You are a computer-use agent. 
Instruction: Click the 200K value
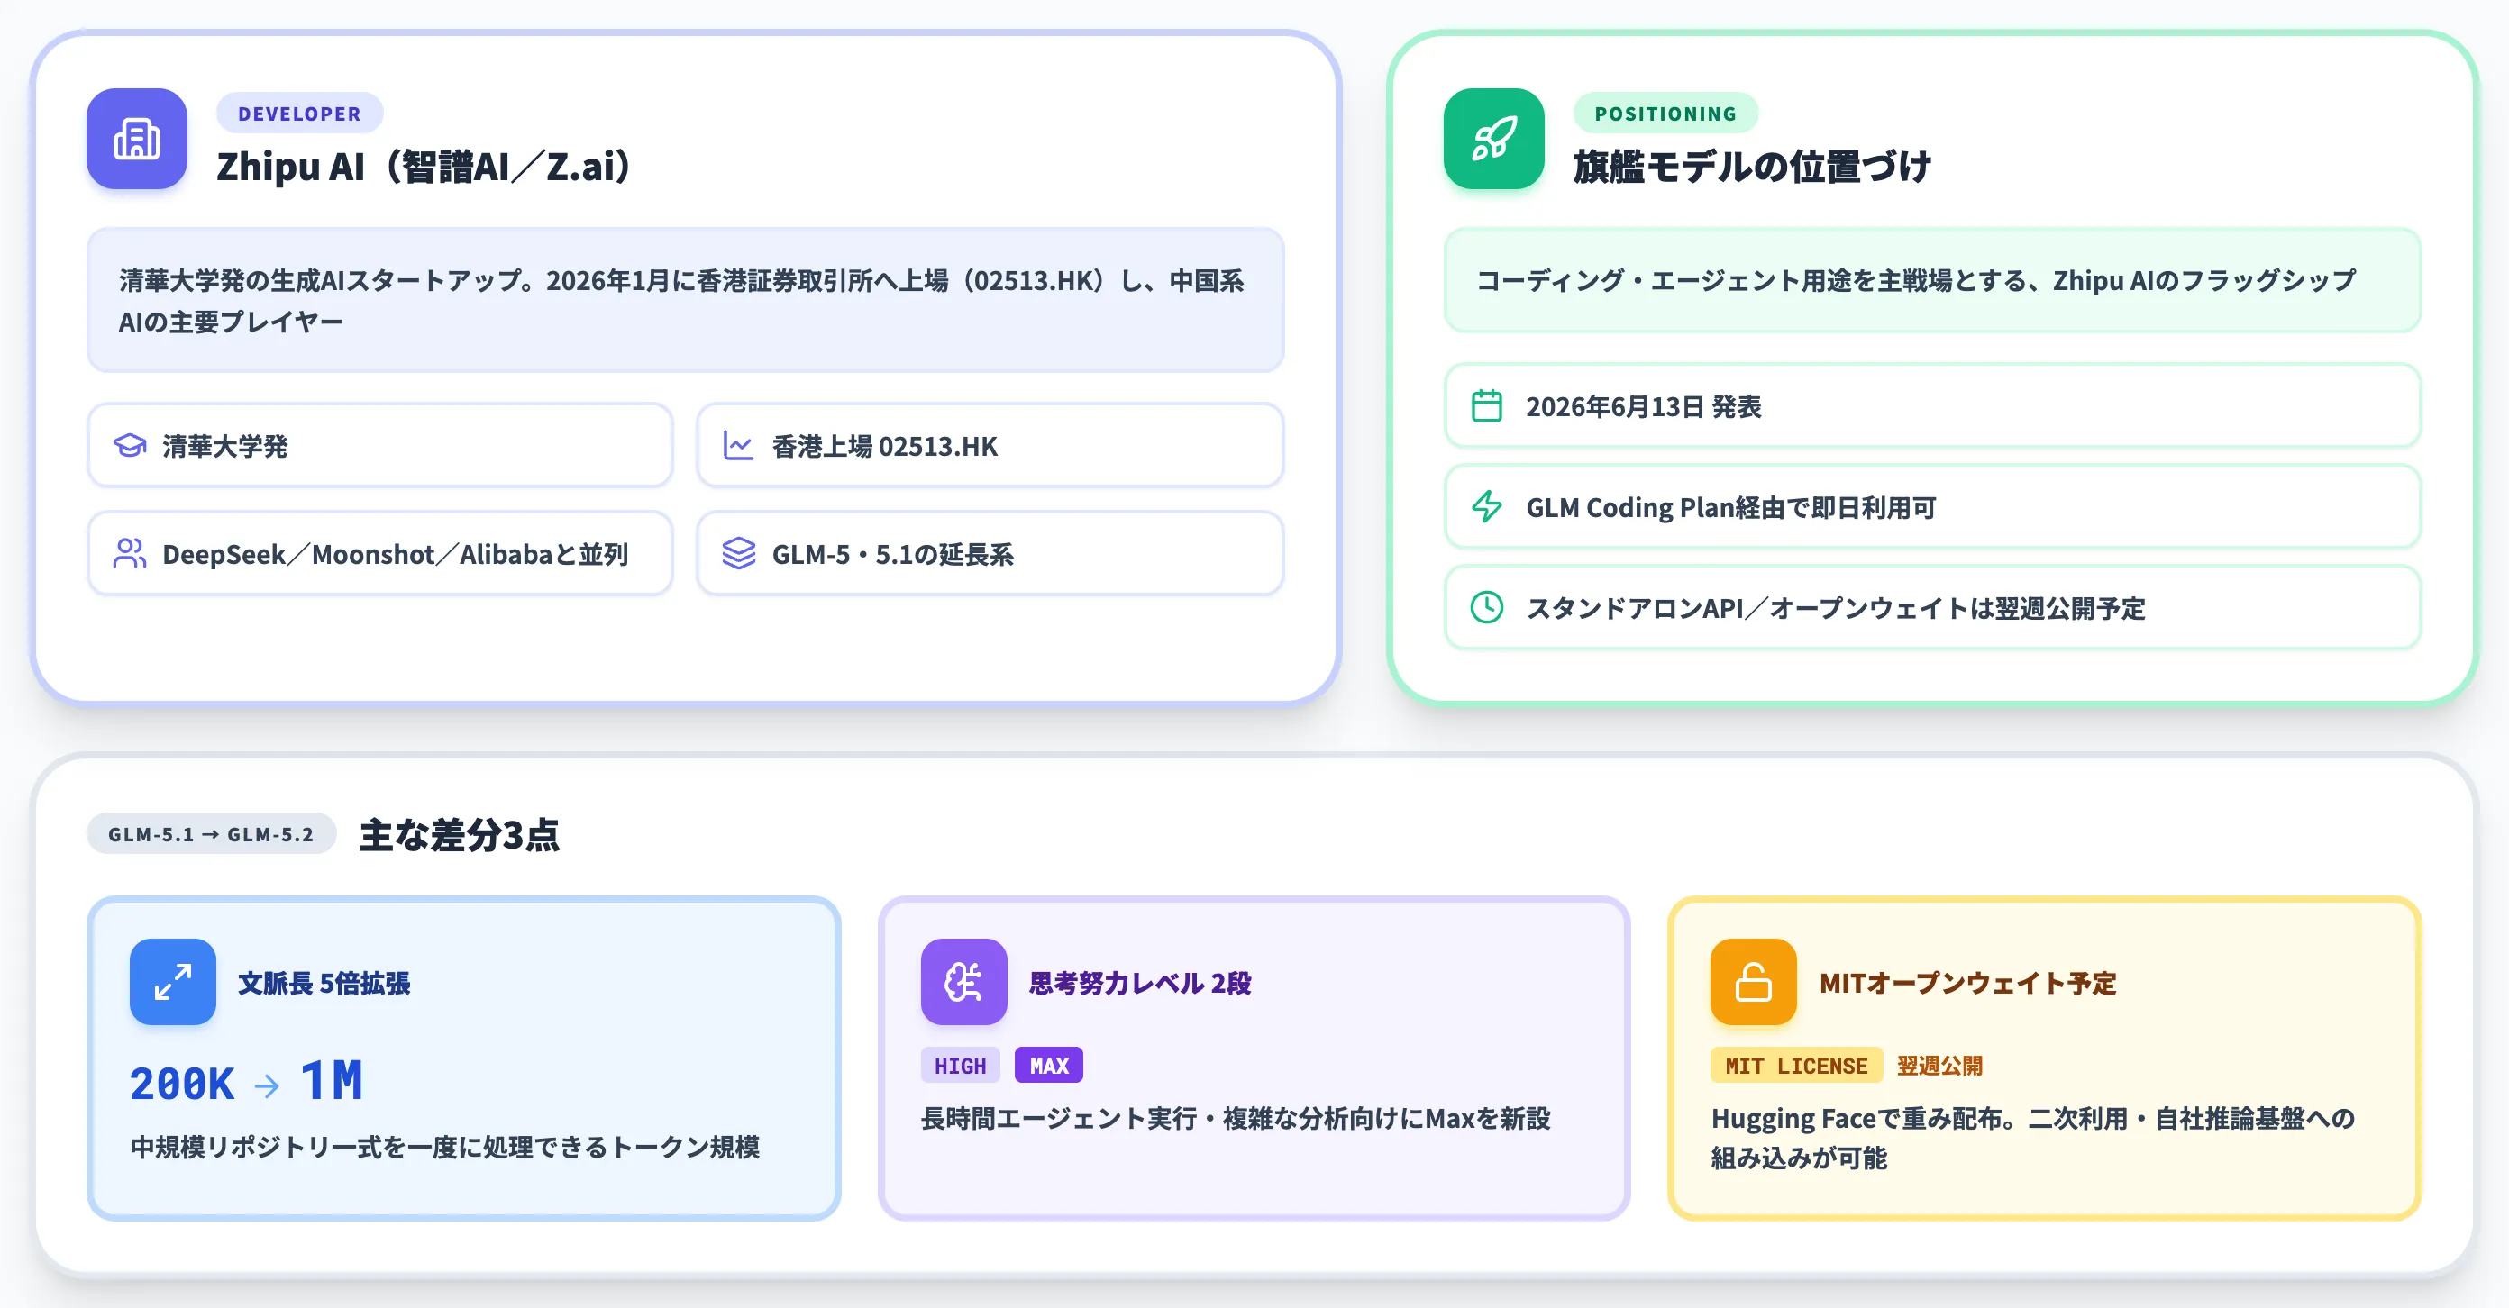(x=182, y=1085)
